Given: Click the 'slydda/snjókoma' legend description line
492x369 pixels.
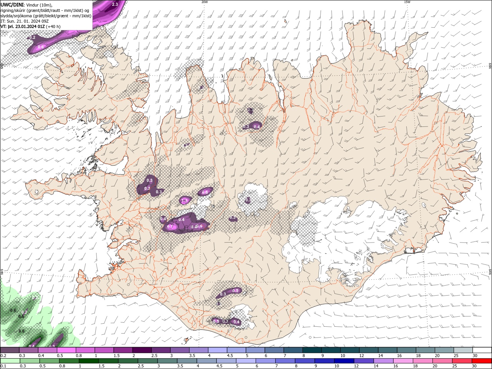Looking at the screenshot, I should (x=46, y=16).
